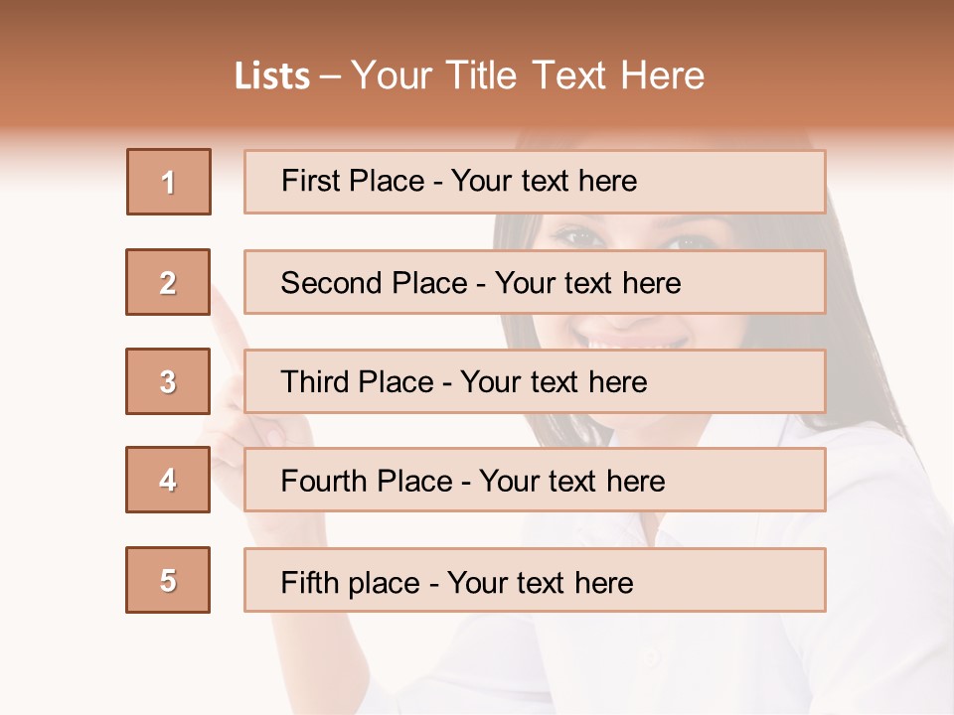Click the number 3 box
The height and width of the screenshot is (715, 954).
click(168, 381)
